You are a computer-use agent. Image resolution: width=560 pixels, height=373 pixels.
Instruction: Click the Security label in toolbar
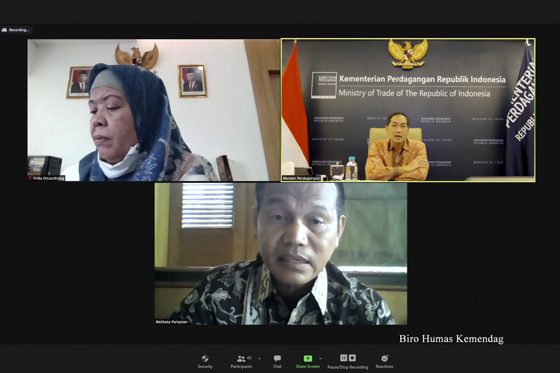(205, 366)
